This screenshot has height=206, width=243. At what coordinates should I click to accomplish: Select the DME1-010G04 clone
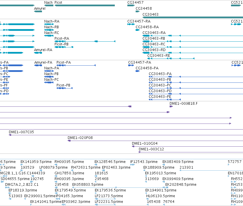coord(188,146)
